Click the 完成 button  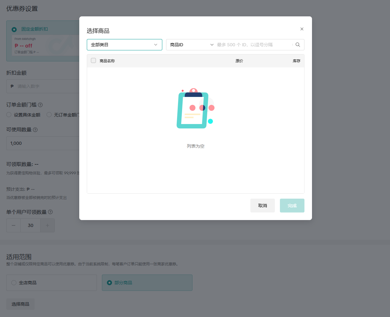pos(292,206)
